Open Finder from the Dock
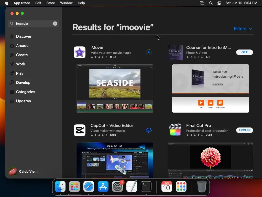The height and width of the screenshot is (197, 262). (60, 186)
